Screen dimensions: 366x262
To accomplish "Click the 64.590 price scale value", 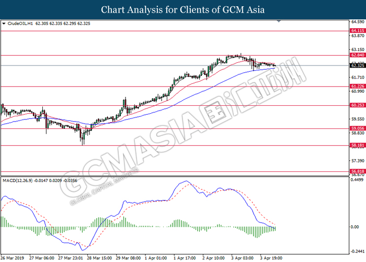I will coord(358,22).
